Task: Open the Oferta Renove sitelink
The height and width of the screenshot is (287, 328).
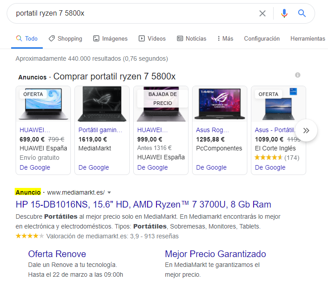Action: [x=57, y=254]
